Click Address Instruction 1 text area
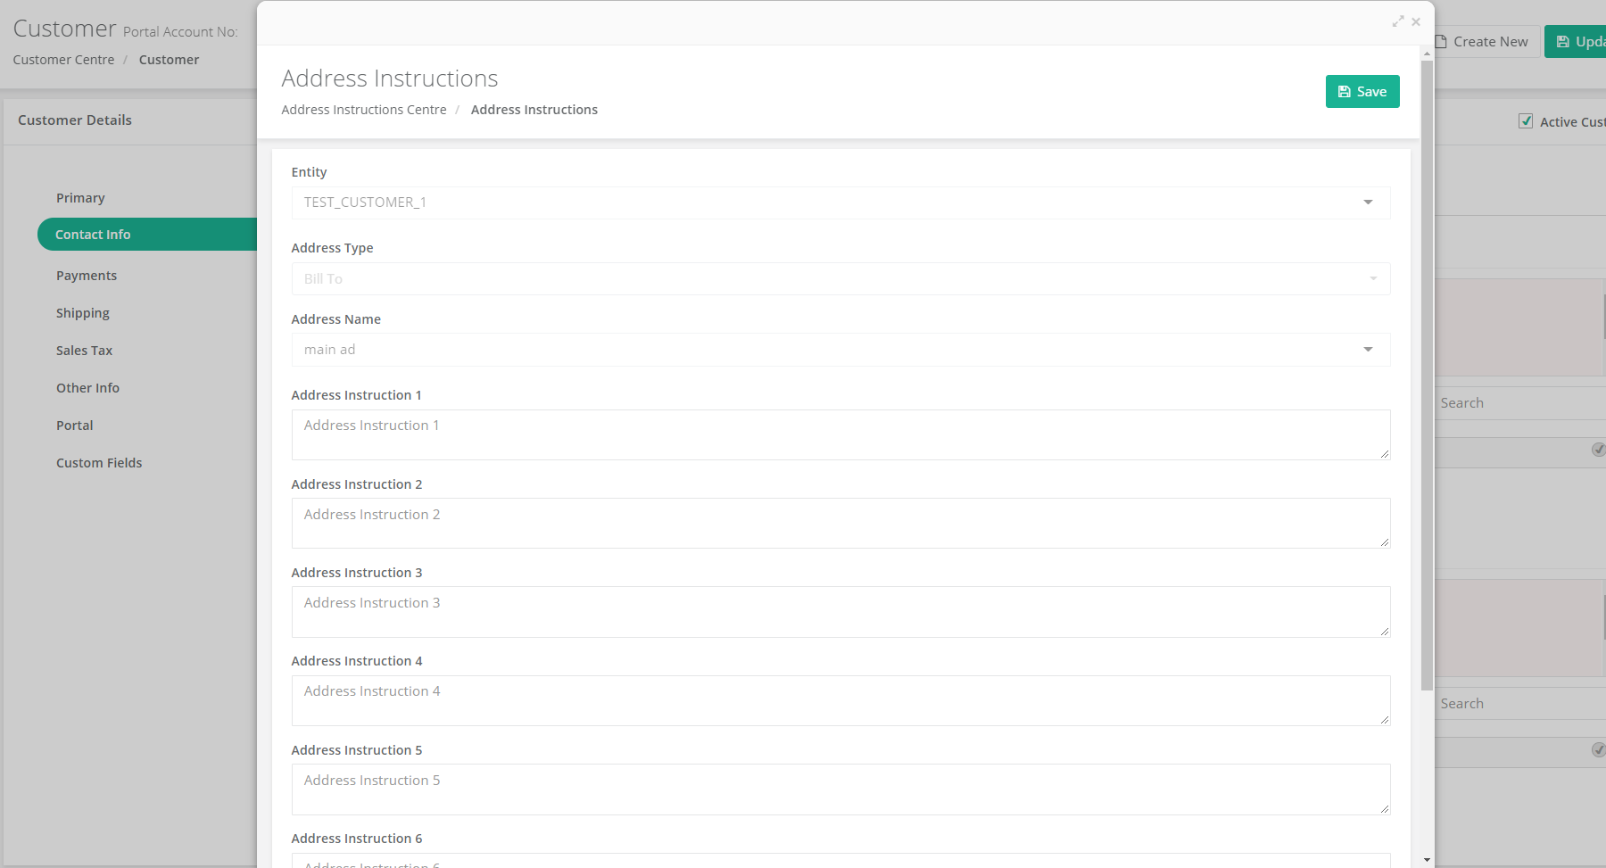1606x868 pixels. pyautogui.click(x=840, y=434)
